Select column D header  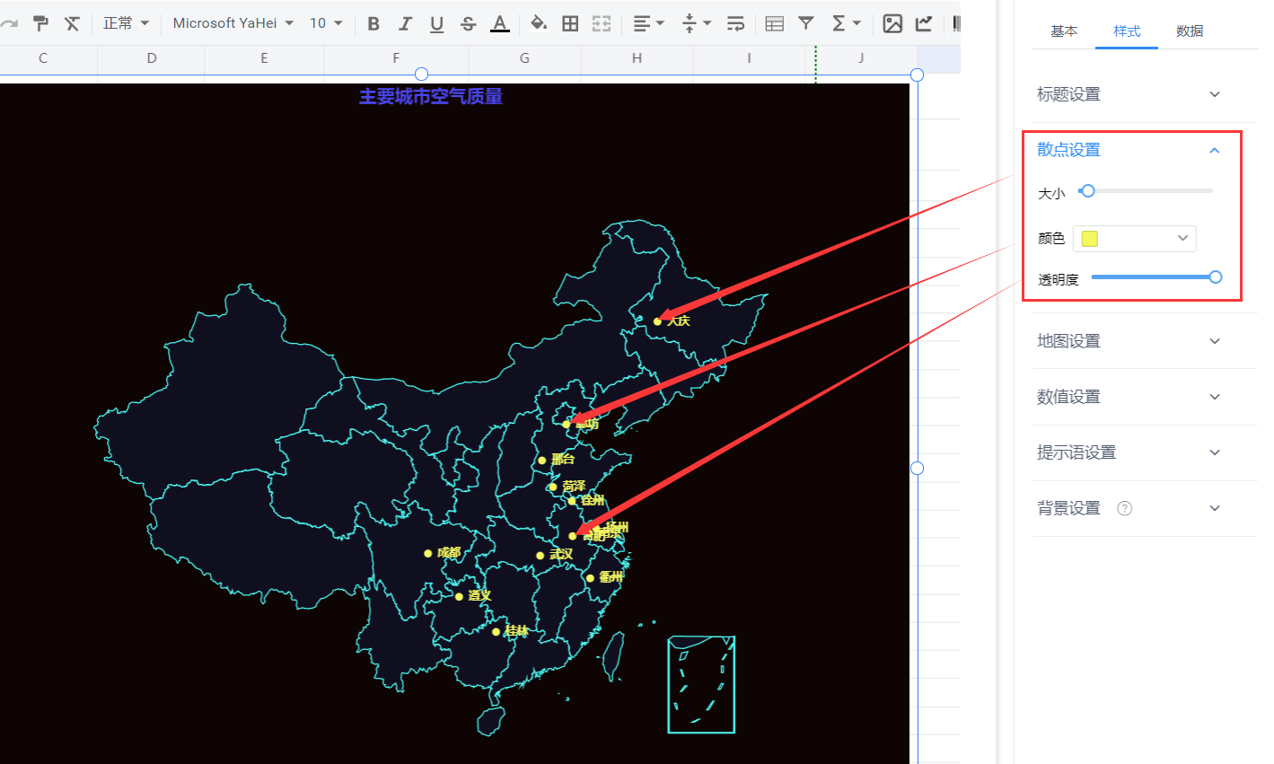pyautogui.click(x=151, y=58)
